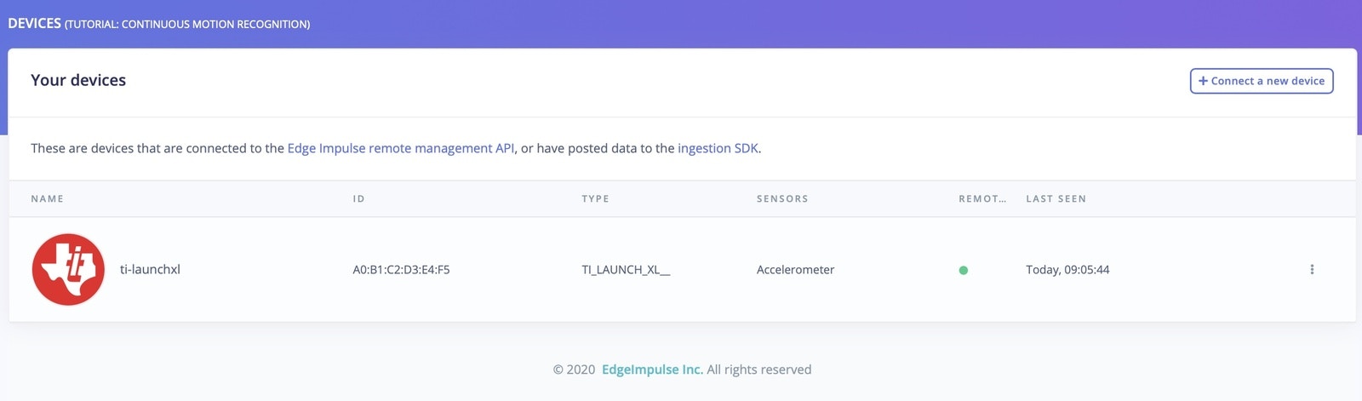The image size is (1362, 401).
Task: Click the green remote management status dot
Action: click(x=963, y=270)
